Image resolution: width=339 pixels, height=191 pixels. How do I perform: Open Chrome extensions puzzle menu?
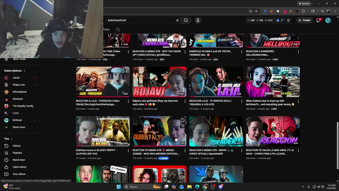coord(304,11)
